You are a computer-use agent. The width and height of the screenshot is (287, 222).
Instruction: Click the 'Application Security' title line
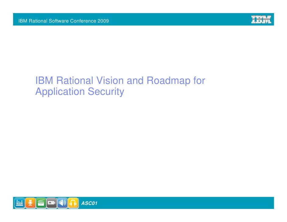(80, 91)
